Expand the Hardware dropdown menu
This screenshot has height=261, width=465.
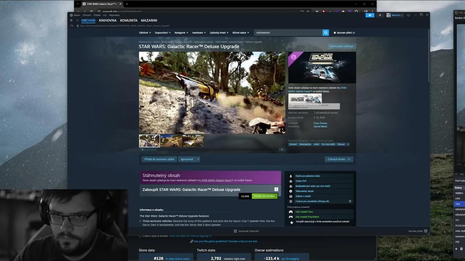click(199, 33)
